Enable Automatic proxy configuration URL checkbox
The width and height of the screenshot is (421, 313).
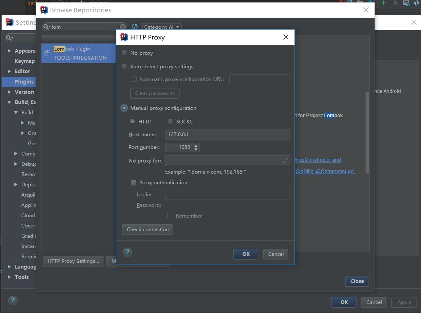pyautogui.click(x=133, y=79)
